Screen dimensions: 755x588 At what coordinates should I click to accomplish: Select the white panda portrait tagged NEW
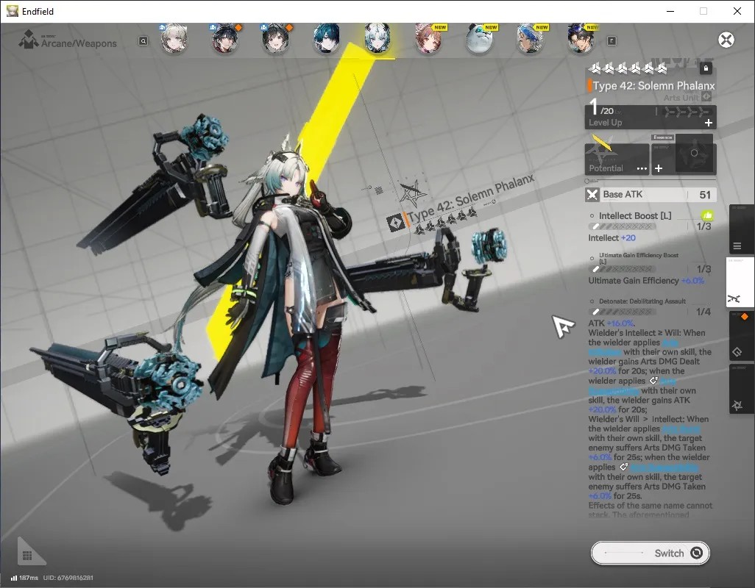[480, 38]
